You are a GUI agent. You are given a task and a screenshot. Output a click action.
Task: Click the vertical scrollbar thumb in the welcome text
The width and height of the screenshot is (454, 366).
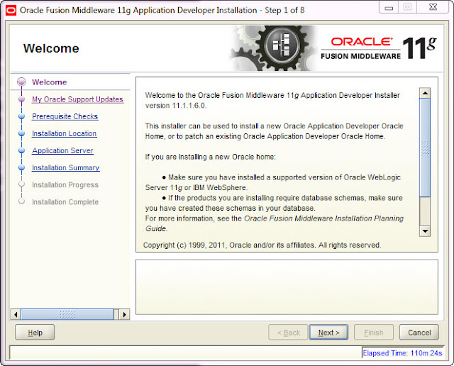point(425,148)
